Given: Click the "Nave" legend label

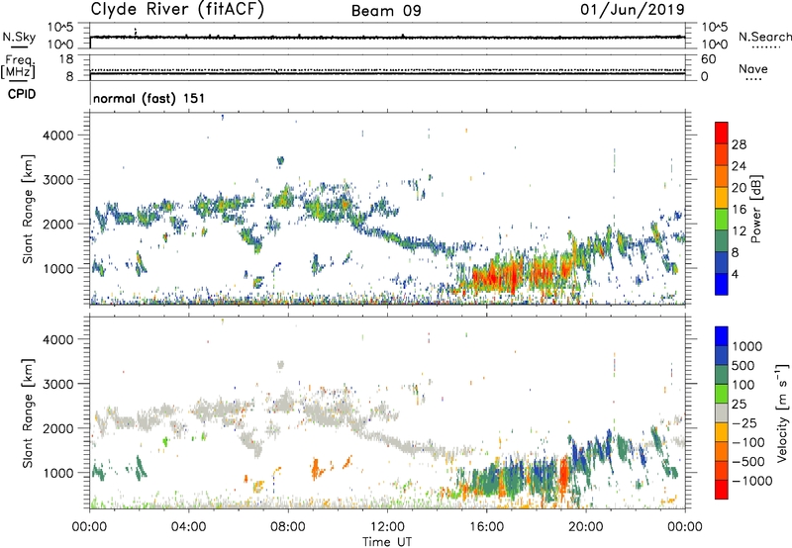Looking at the screenshot, I should (x=753, y=68).
